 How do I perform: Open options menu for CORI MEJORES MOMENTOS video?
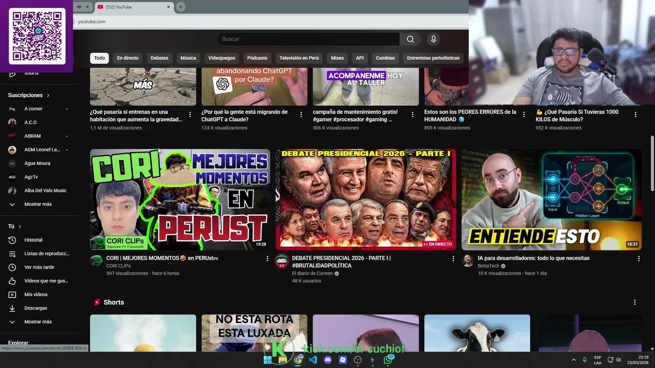click(267, 259)
